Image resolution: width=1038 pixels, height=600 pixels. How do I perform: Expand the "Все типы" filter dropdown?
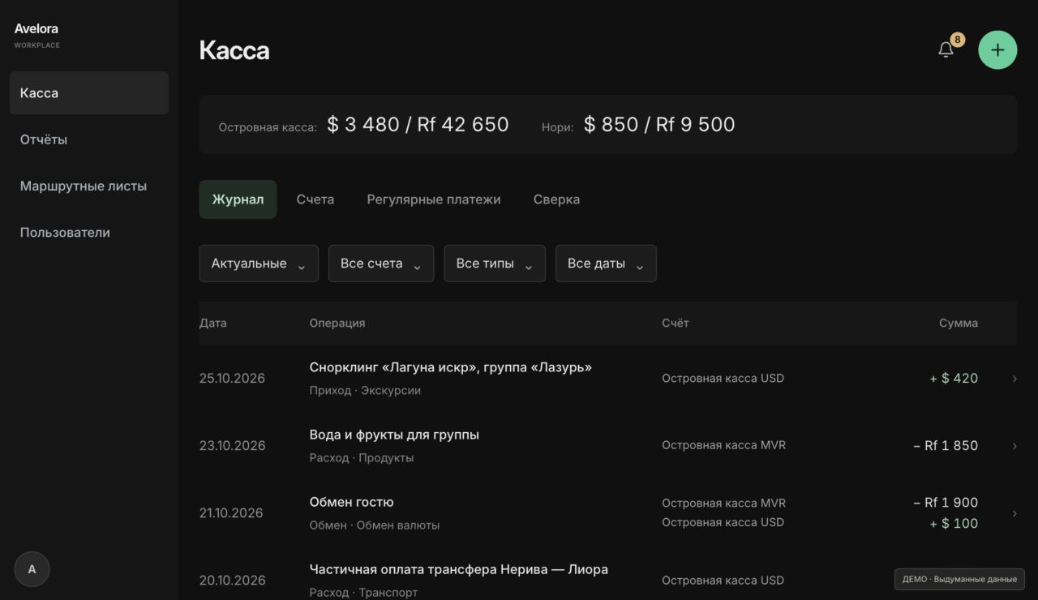495,264
